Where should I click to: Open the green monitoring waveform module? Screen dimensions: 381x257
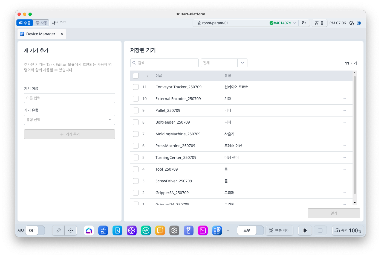146,230
